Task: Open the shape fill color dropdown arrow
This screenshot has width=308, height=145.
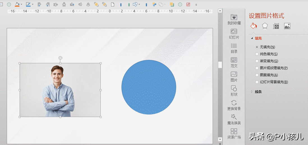Action: 21,4
